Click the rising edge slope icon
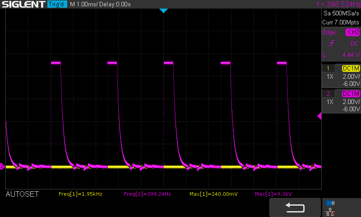Screen dimensions: 361x217 331,43
